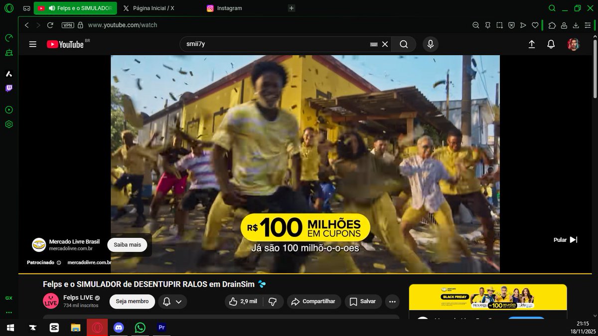The image size is (598, 336).
Task: Open Windows Start menu
Action: pyautogui.click(x=10, y=328)
